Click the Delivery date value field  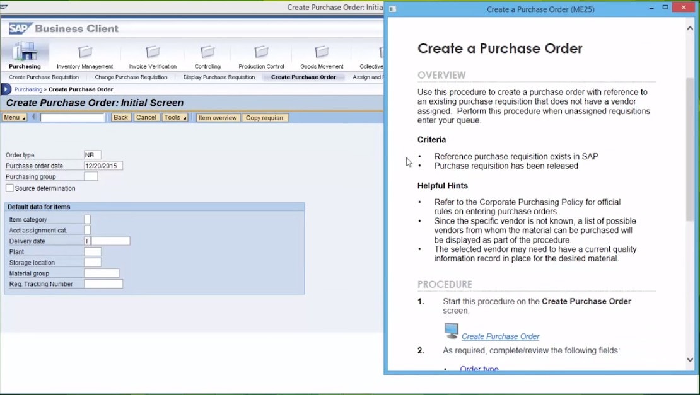pyautogui.click(x=111, y=241)
